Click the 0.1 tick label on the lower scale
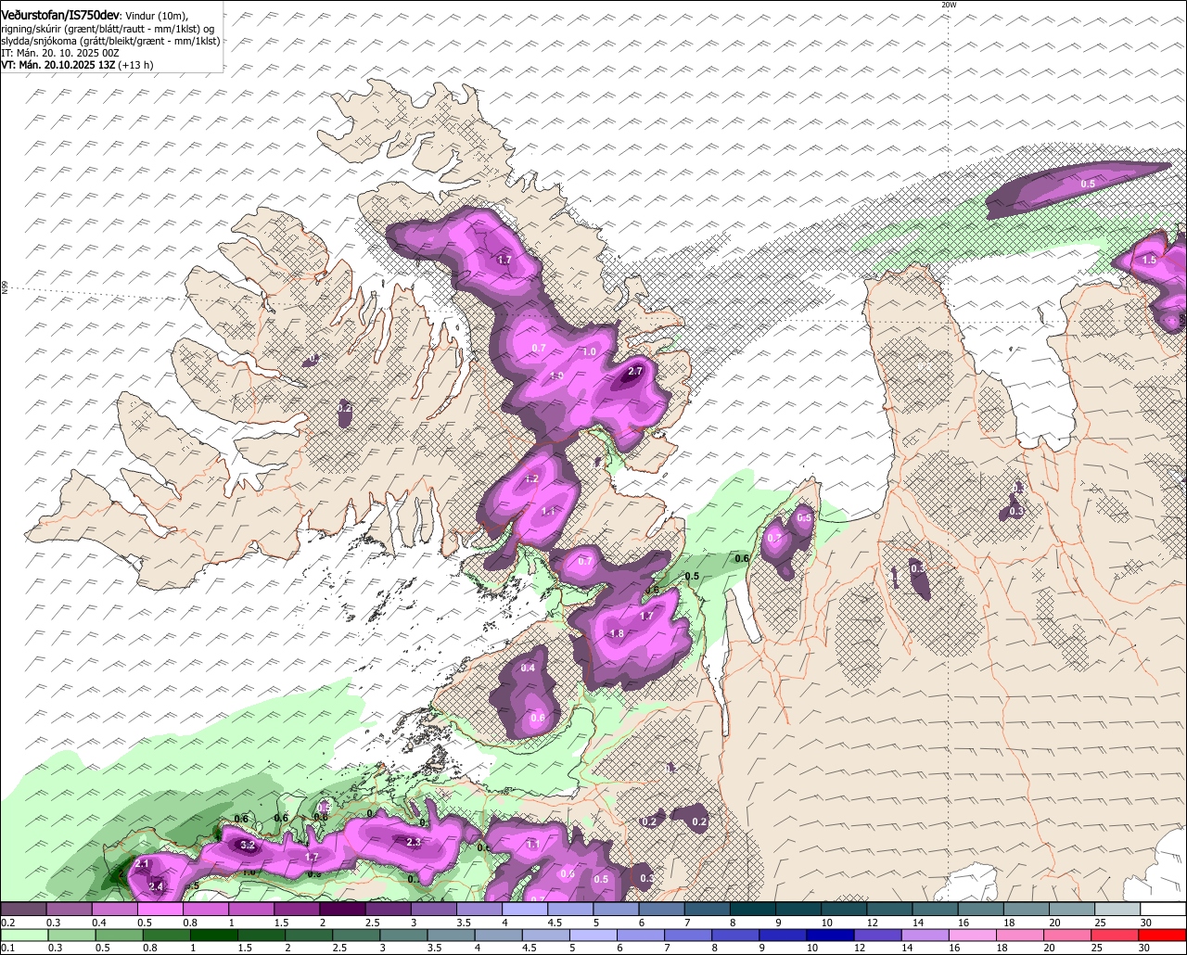This screenshot has width=1187, height=955. (x=6, y=948)
